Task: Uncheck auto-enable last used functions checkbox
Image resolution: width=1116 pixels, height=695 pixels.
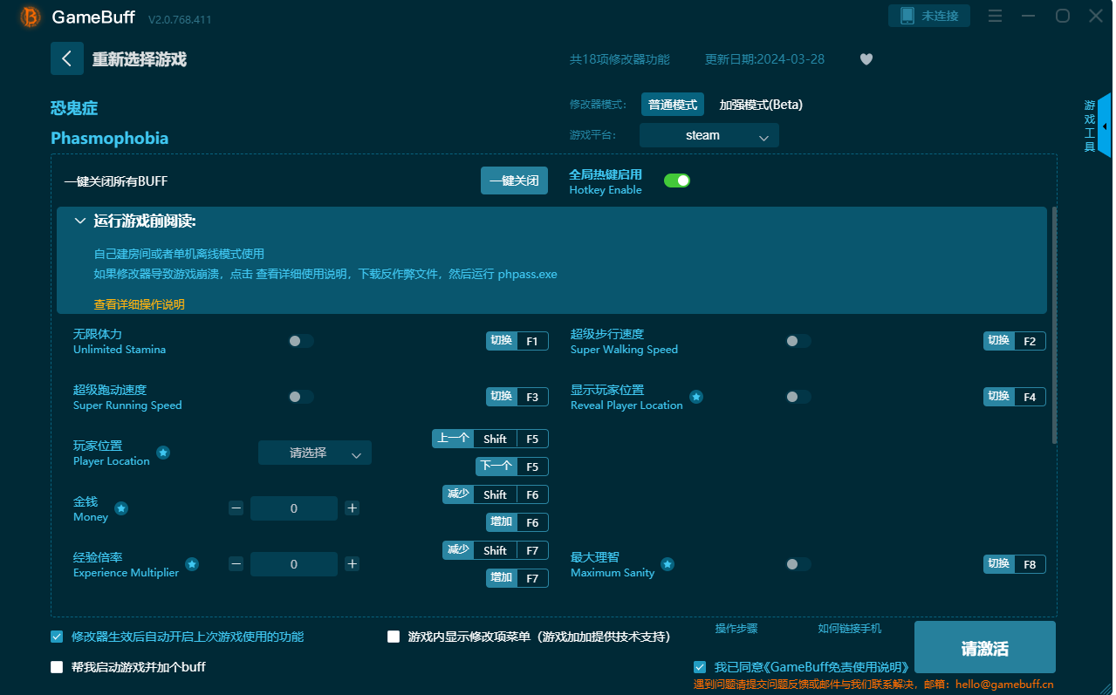Action: click(x=57, y=637)
